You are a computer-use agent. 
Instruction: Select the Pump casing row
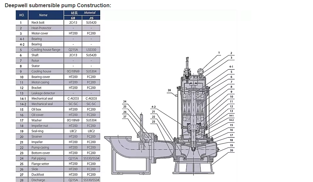point(58,148)
